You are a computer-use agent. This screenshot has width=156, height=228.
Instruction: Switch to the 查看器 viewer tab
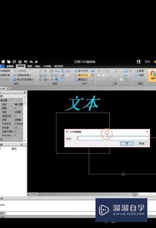(x=10, y=66)
